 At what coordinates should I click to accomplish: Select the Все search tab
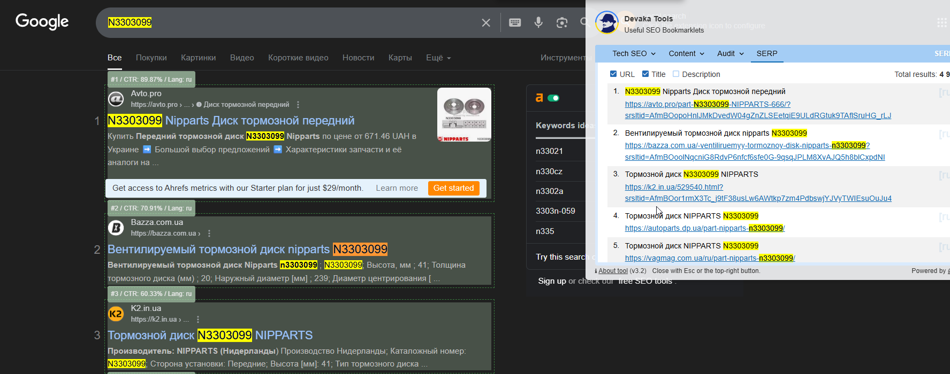pyautogui.click(x=115, y=58)
